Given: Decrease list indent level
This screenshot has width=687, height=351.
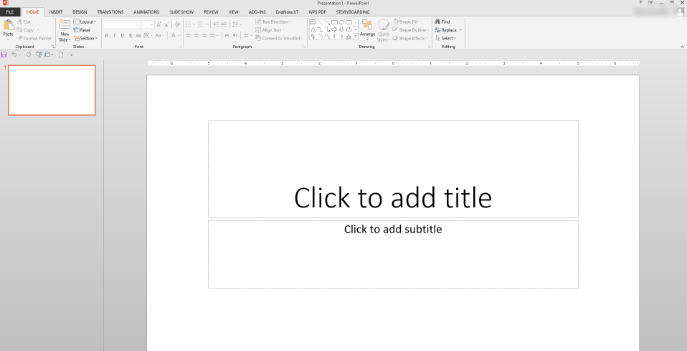Looking at the screenshot, I should tap(216, 24).
